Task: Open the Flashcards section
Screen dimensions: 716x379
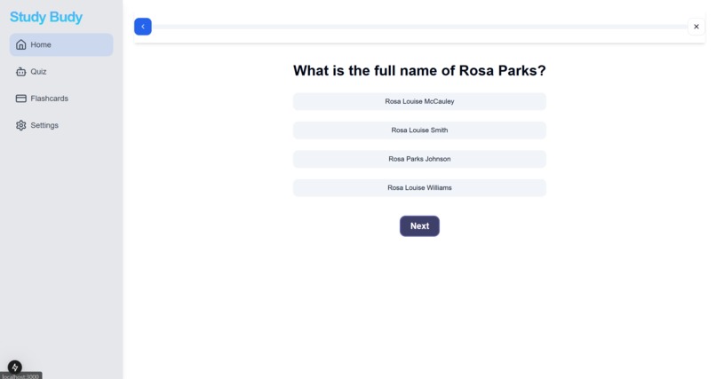Action: [61, 99]
